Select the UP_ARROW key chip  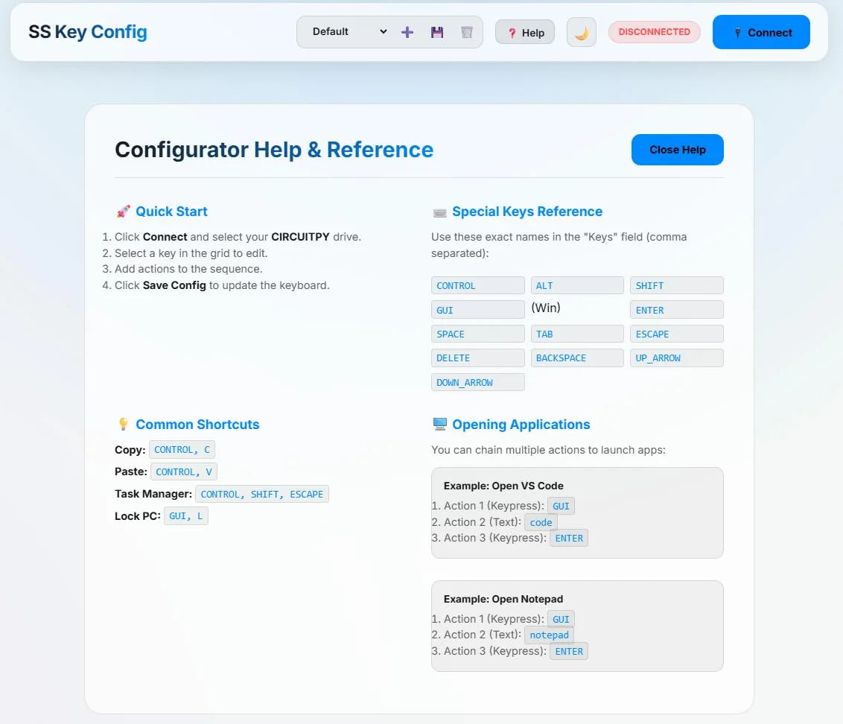click(x=676, y=358)
